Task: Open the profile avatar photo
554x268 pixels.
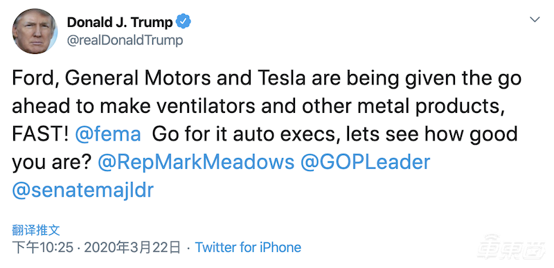Action: pos(35,31)
